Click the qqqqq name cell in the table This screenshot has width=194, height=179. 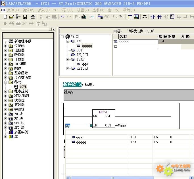[138, 41]
